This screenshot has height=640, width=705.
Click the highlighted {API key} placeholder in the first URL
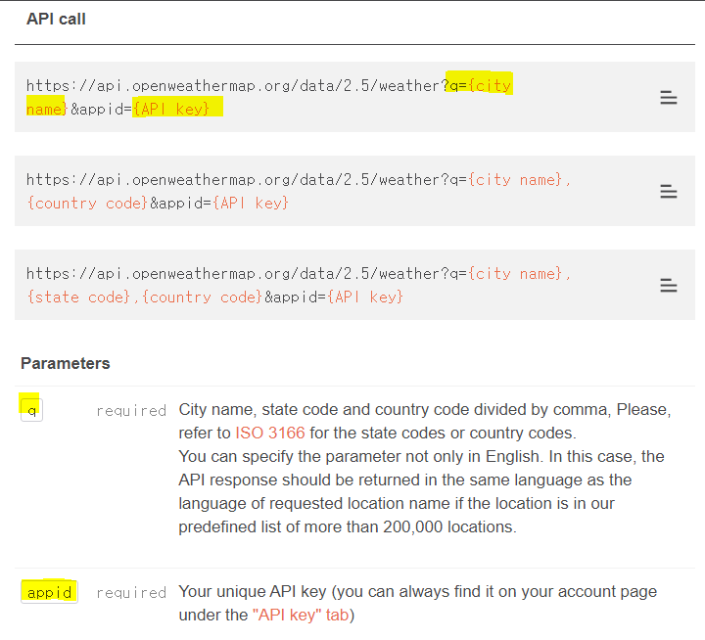coord(171,109)
